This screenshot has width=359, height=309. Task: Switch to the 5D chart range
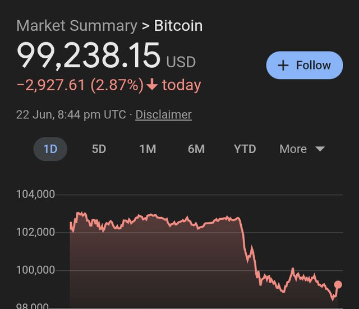(99, 149)
